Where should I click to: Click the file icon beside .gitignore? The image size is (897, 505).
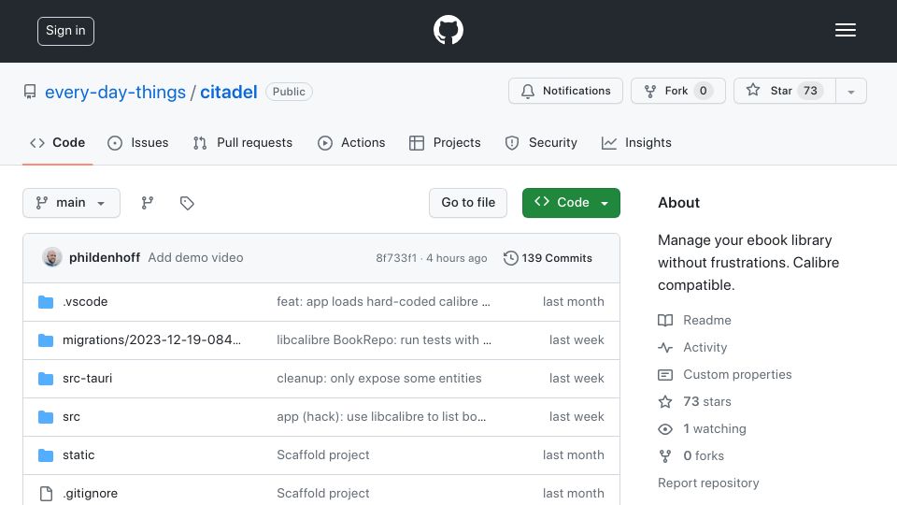point(46,494)
